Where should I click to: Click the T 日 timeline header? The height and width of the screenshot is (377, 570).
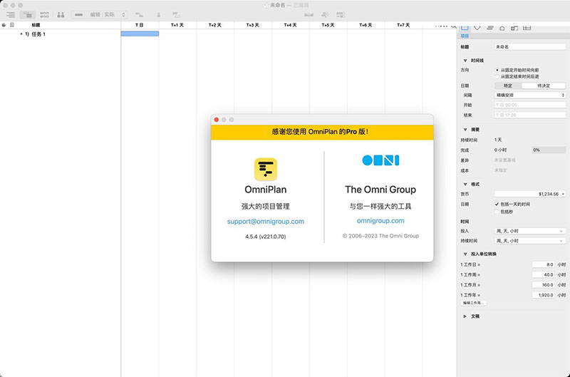pos(140,25)
